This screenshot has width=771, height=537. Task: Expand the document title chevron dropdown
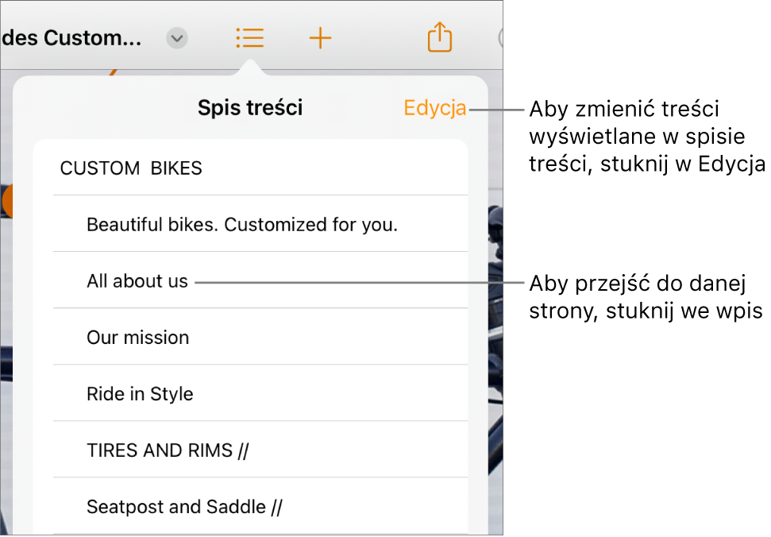pyautogui.click(x=177, y=38)
